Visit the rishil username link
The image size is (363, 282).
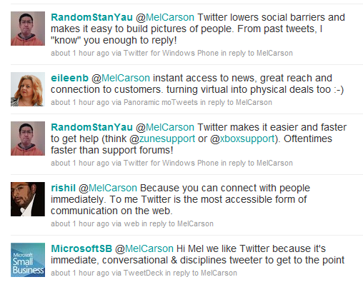(63, 188)
